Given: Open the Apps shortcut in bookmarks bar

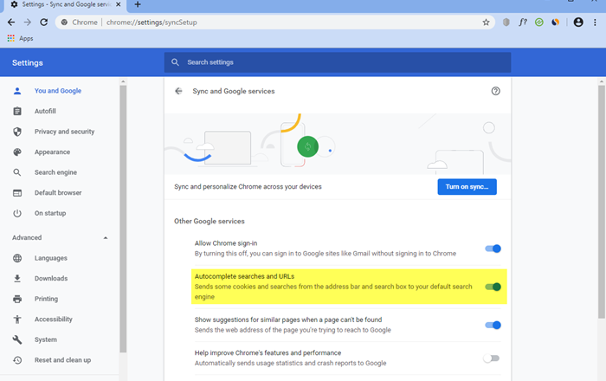Looking at the screenshot, I should click(21, 38).
